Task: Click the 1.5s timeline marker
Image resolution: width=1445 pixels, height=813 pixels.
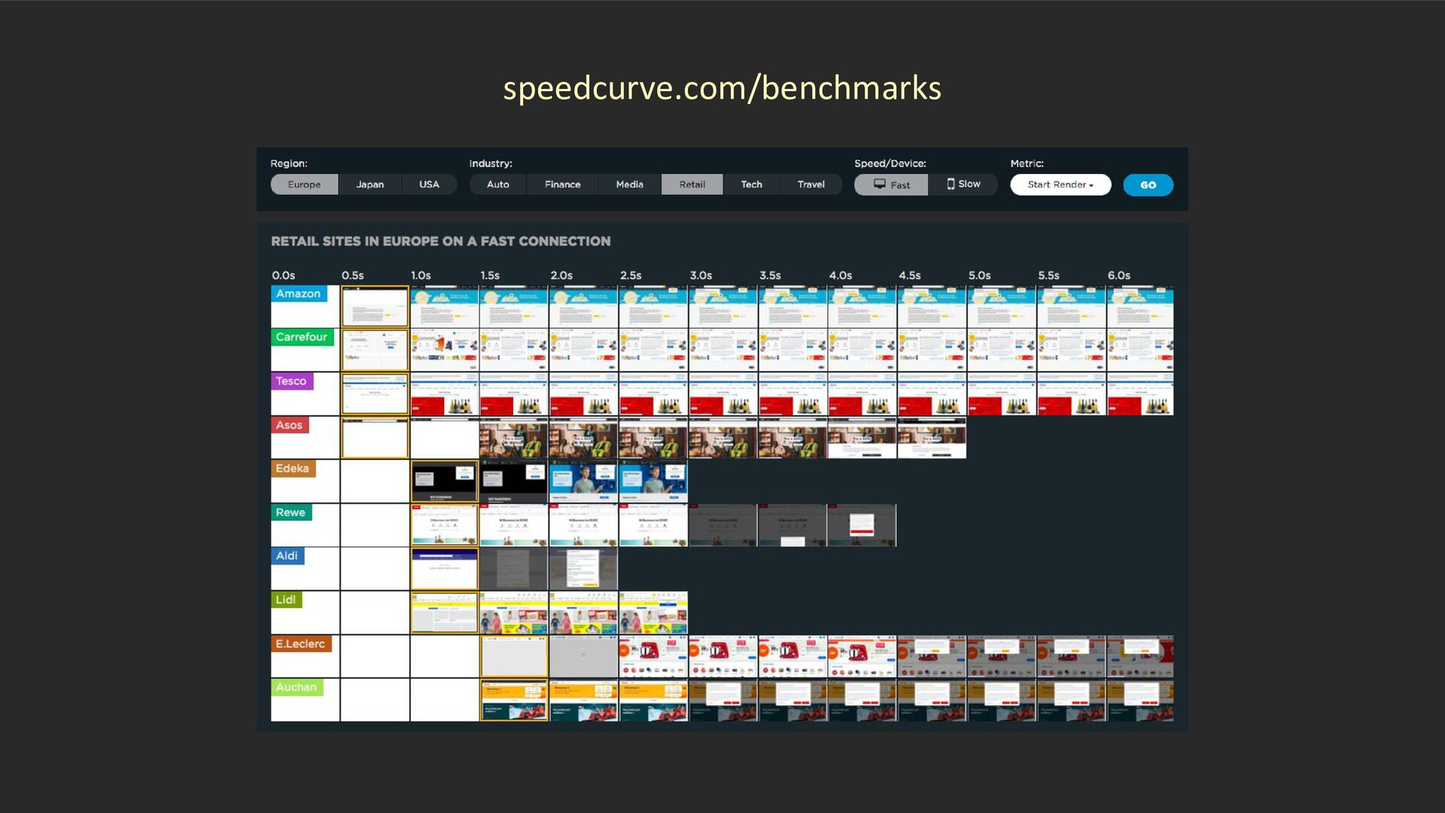Action: [x=490, y=276]
